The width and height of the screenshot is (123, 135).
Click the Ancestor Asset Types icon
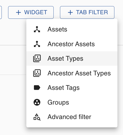coord(37,73)
